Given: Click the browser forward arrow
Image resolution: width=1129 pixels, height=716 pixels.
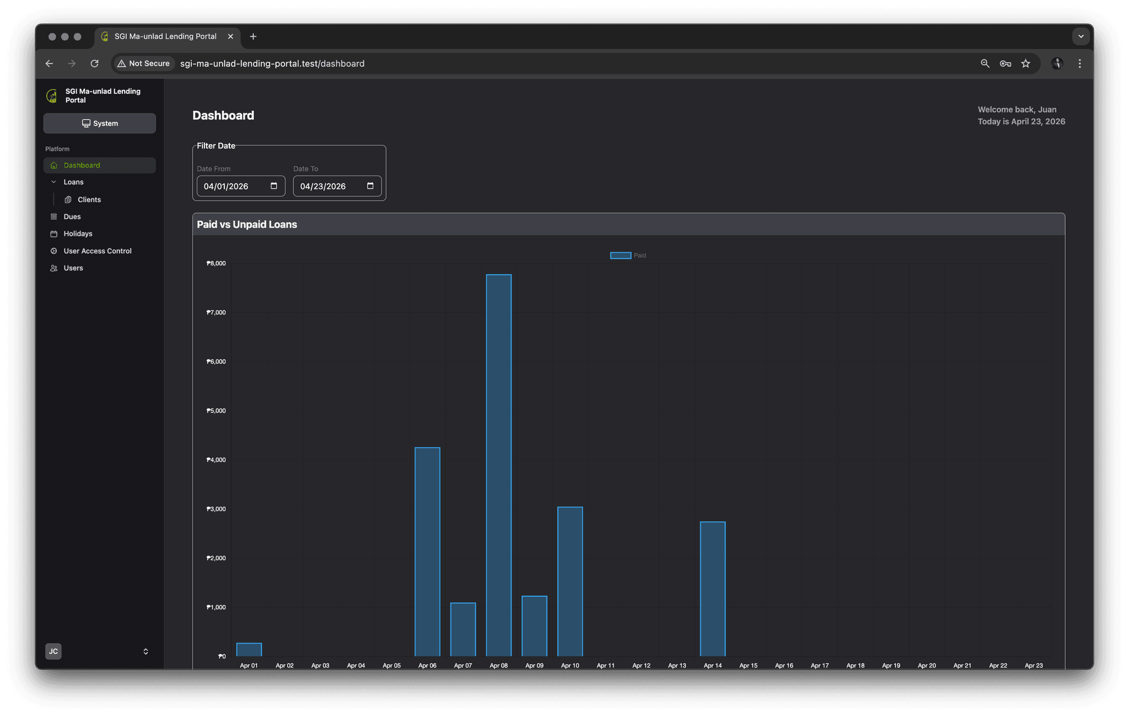Looking at the screenshot, I should pyautogui.click(x=72, y=63).
